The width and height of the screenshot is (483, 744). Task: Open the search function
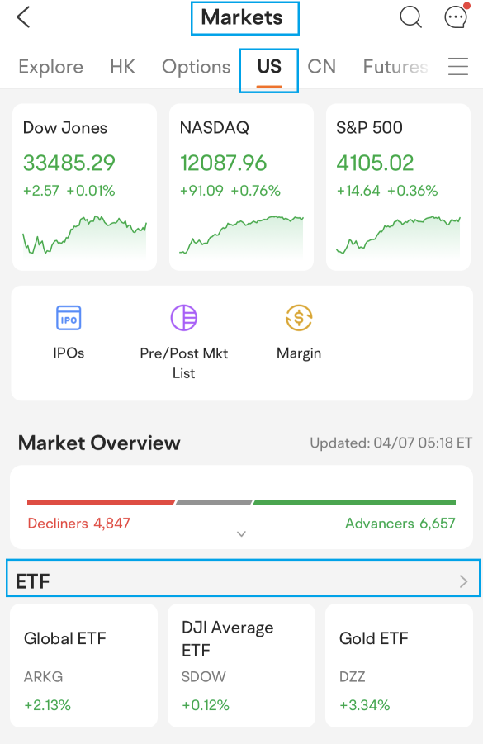click(x=410, y=17)
